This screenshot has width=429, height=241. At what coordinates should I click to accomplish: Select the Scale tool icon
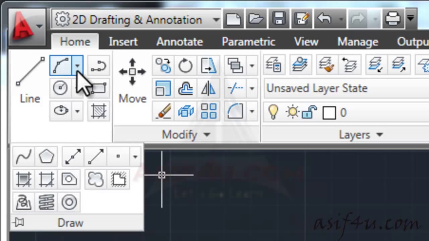coord(163,88)
